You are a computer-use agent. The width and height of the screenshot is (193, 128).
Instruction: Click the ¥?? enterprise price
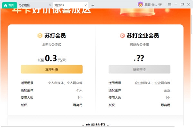coord(139,59)
